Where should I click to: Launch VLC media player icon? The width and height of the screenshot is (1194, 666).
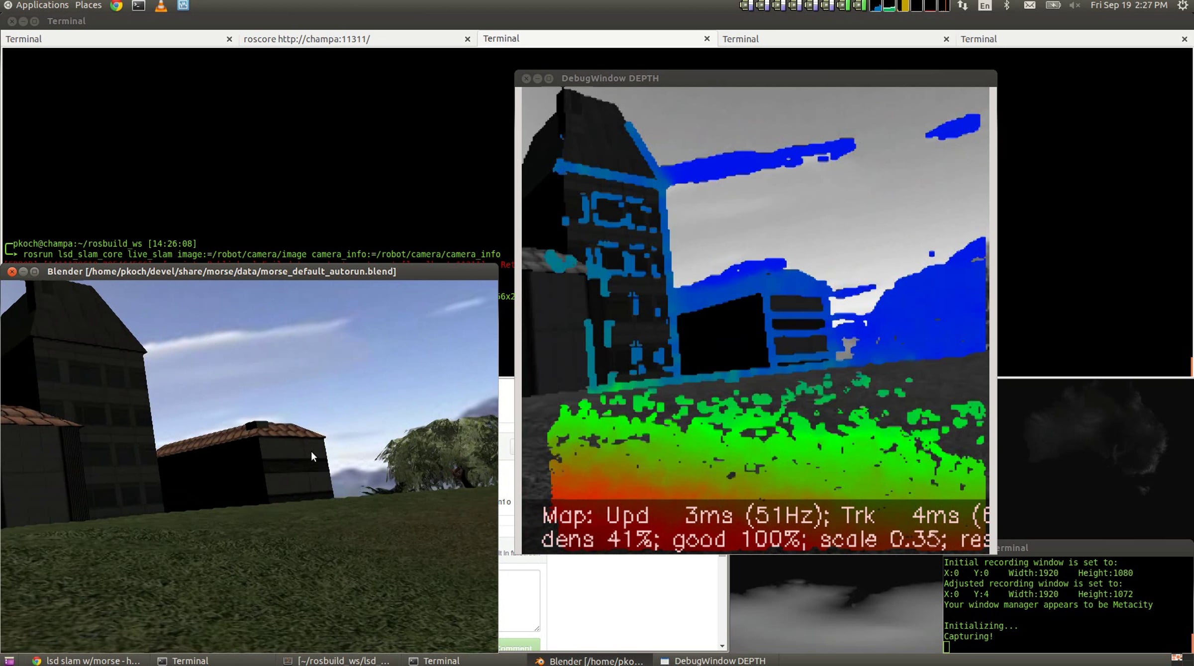(161, 5)
